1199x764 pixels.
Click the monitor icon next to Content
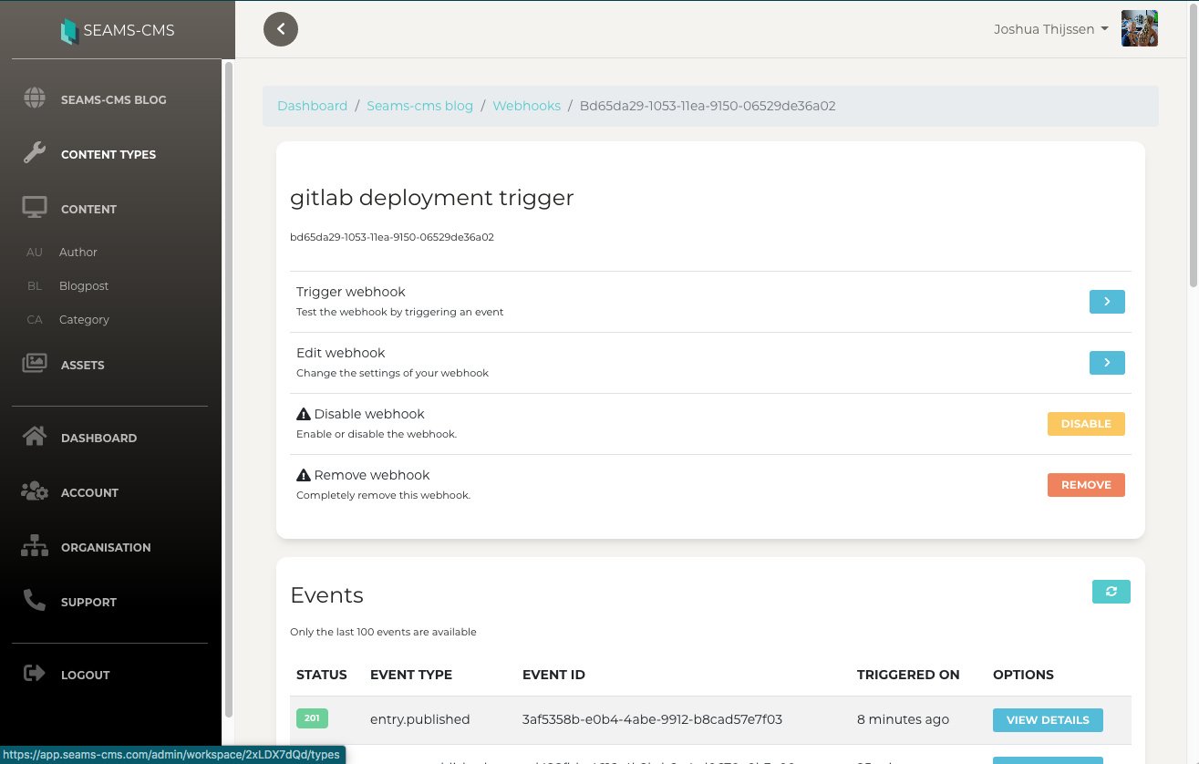tap(35, 208)
